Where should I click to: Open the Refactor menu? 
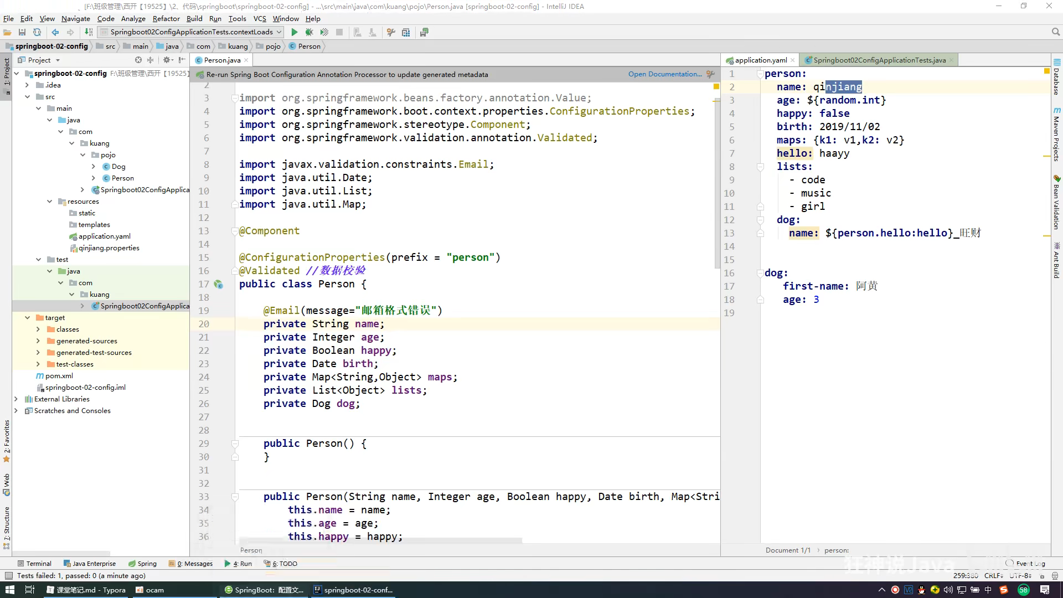point(166,18)
